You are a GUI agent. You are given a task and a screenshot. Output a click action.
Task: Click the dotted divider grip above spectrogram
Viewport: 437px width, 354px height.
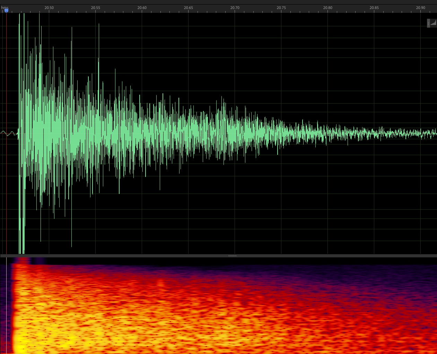232,256
